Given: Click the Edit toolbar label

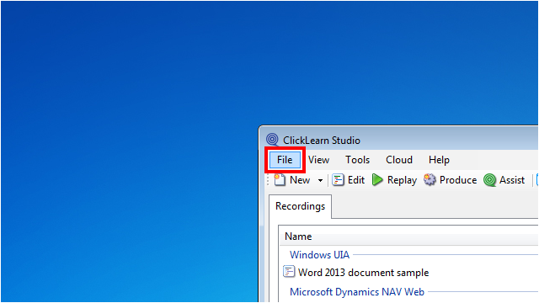Looking at the screenshot, I should coord(356,180).
